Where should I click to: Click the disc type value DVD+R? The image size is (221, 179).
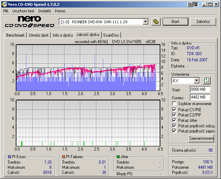point(193,48)
